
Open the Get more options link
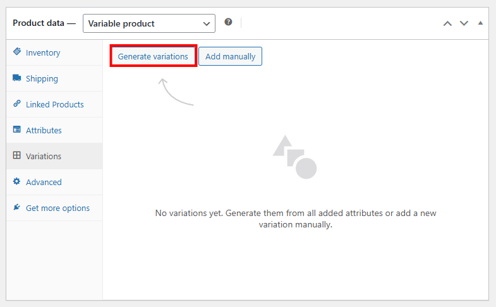[x=57, y=208]
